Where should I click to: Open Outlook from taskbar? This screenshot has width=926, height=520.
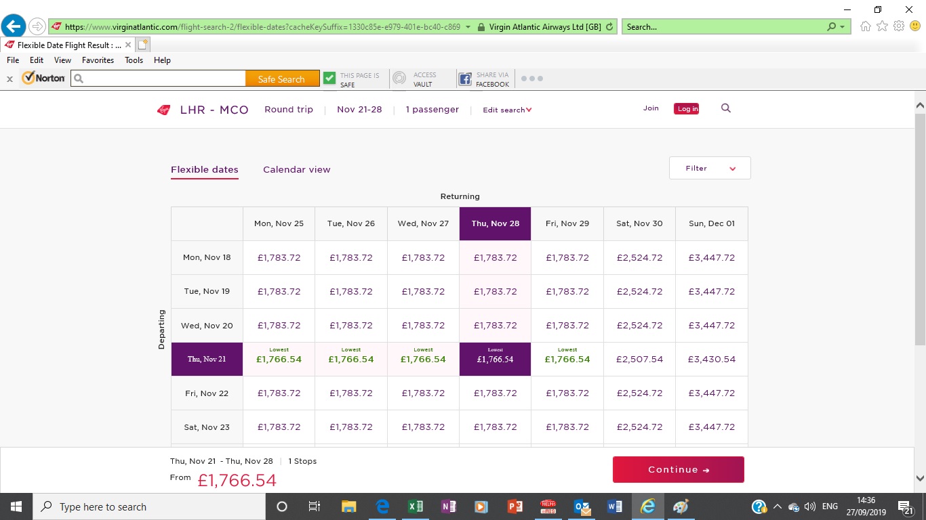581,506
